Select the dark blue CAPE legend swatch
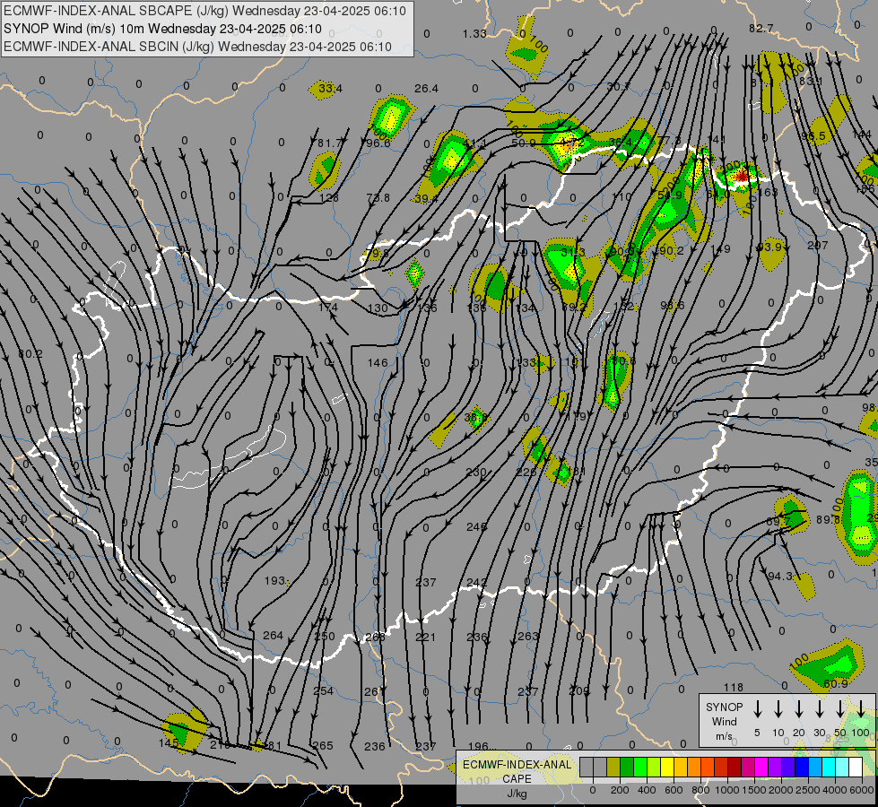Screen dimensions: 878x807 (801, 767)
